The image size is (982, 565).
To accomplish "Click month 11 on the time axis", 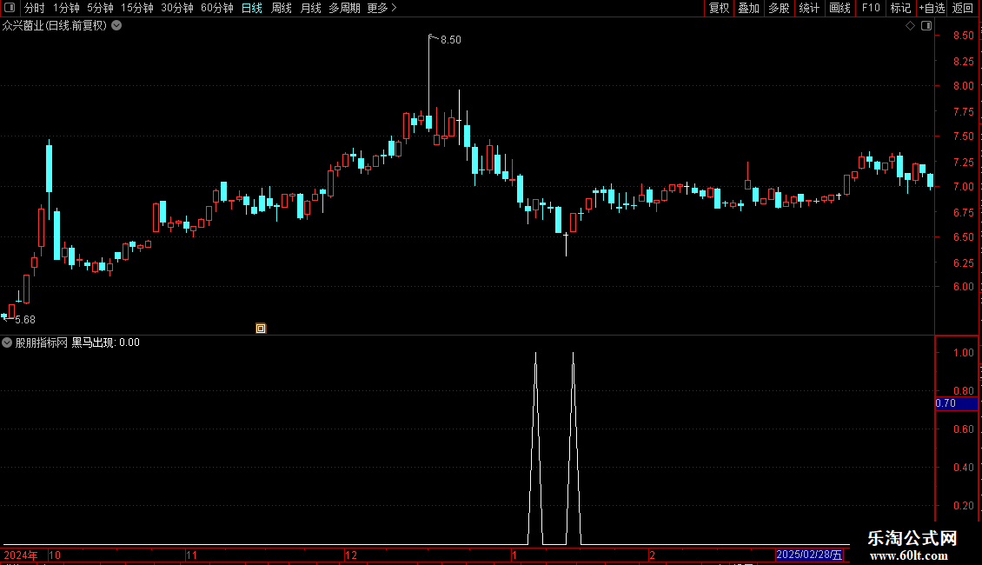I will point(192,555).
